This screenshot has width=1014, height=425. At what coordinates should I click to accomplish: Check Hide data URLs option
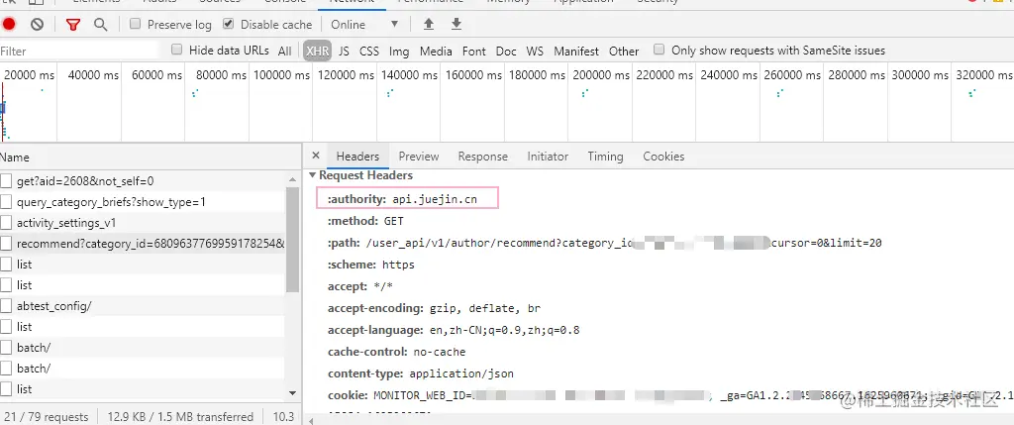tap(176, 50)
